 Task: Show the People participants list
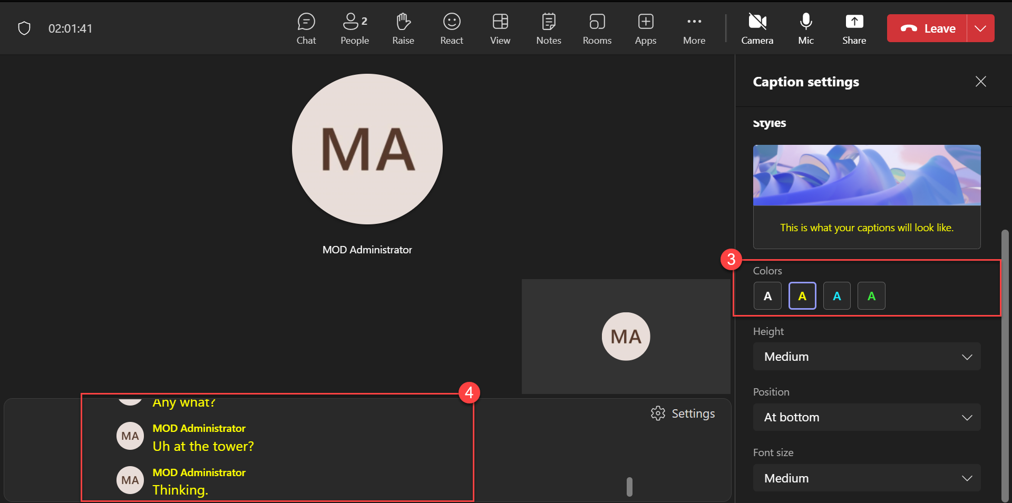tap(354, 28)
